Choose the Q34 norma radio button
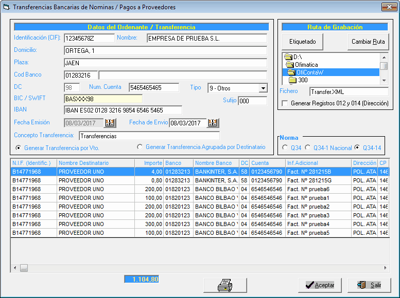This screenshot has width=400, height=298. click(x=285, y=148)
